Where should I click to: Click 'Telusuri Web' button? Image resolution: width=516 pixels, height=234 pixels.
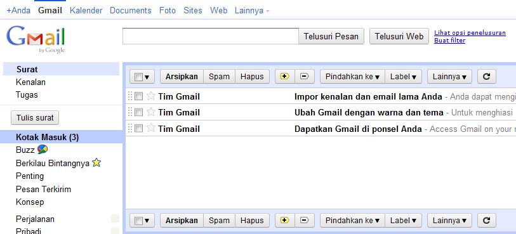click(x=399, y=36)
